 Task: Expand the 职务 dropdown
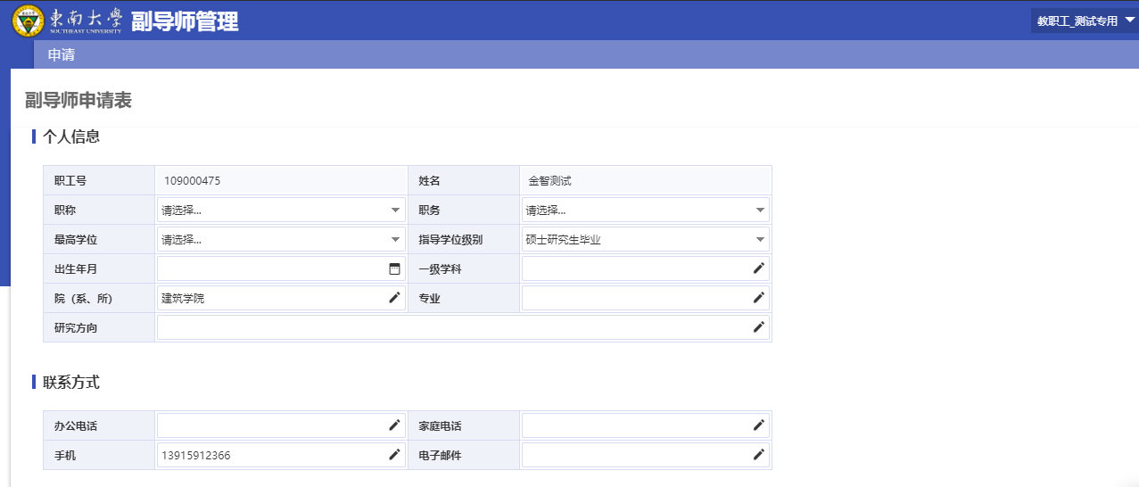(645, 210)
